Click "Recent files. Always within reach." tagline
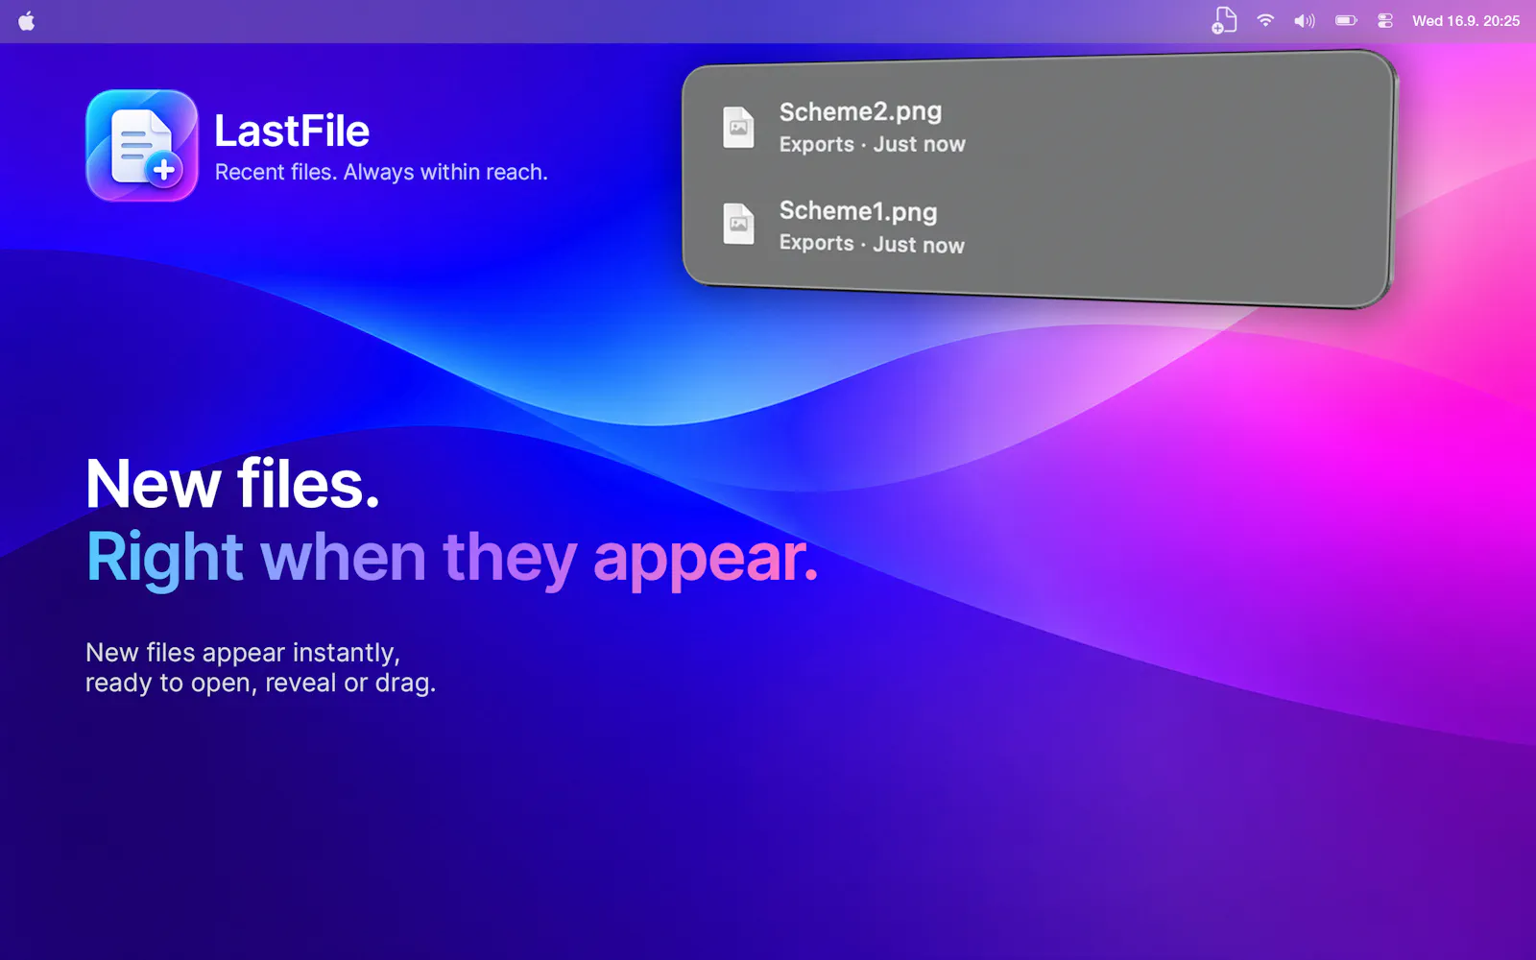Image resolution: width=1536 pixels, height=960 pixels. [x=381, y=172]
